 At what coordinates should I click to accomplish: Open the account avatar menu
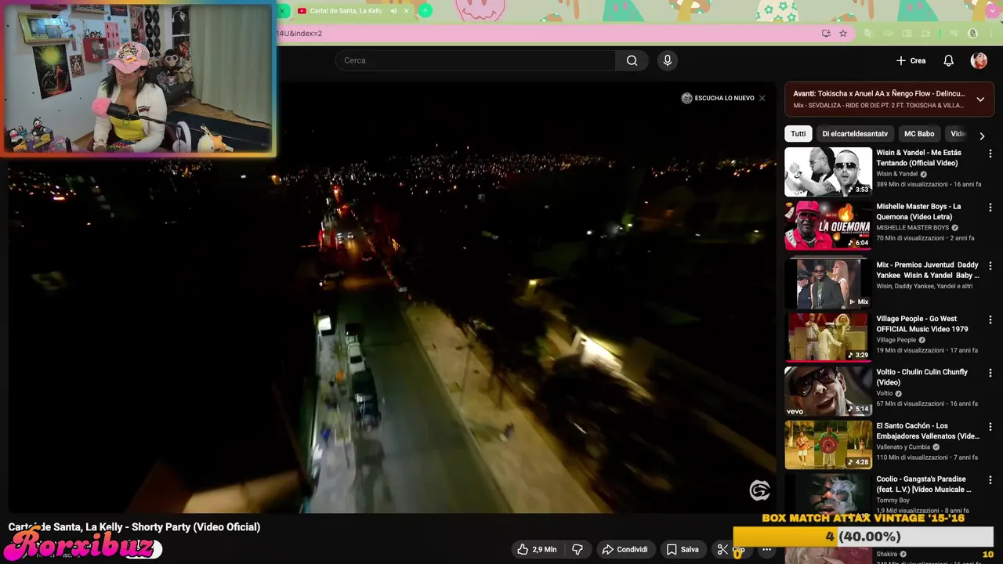979,60
